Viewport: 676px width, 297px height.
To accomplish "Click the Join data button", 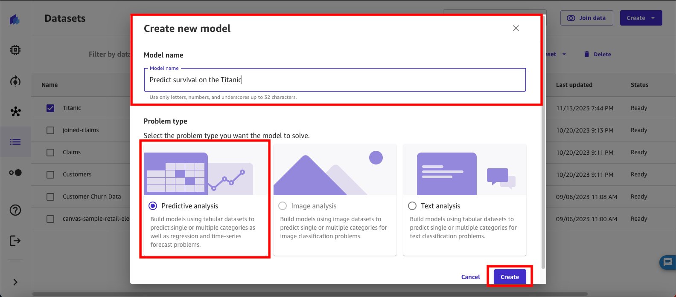I will click(586, 18).
